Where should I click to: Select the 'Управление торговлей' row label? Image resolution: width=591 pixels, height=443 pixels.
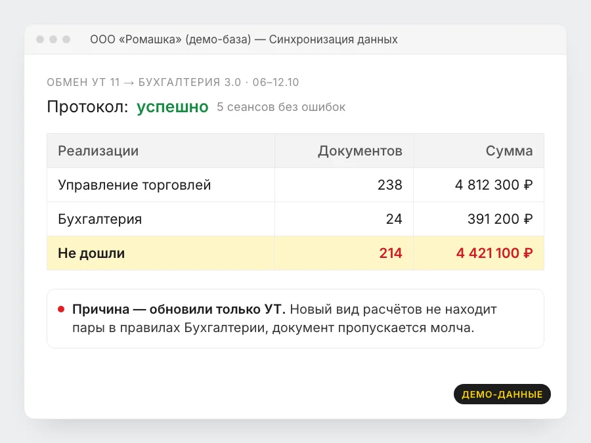pyautogui.click(x=134, y=185)
